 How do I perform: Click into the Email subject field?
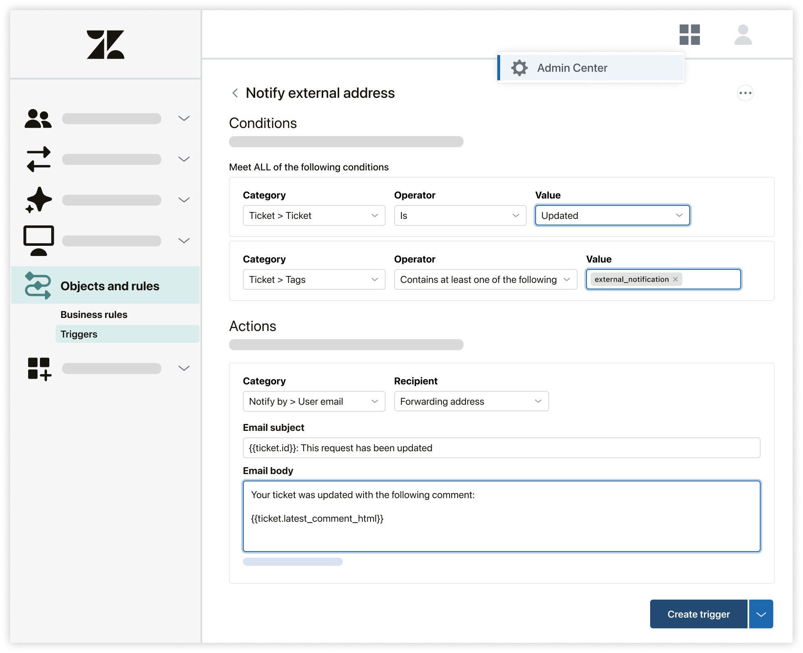tap(501, 448)
